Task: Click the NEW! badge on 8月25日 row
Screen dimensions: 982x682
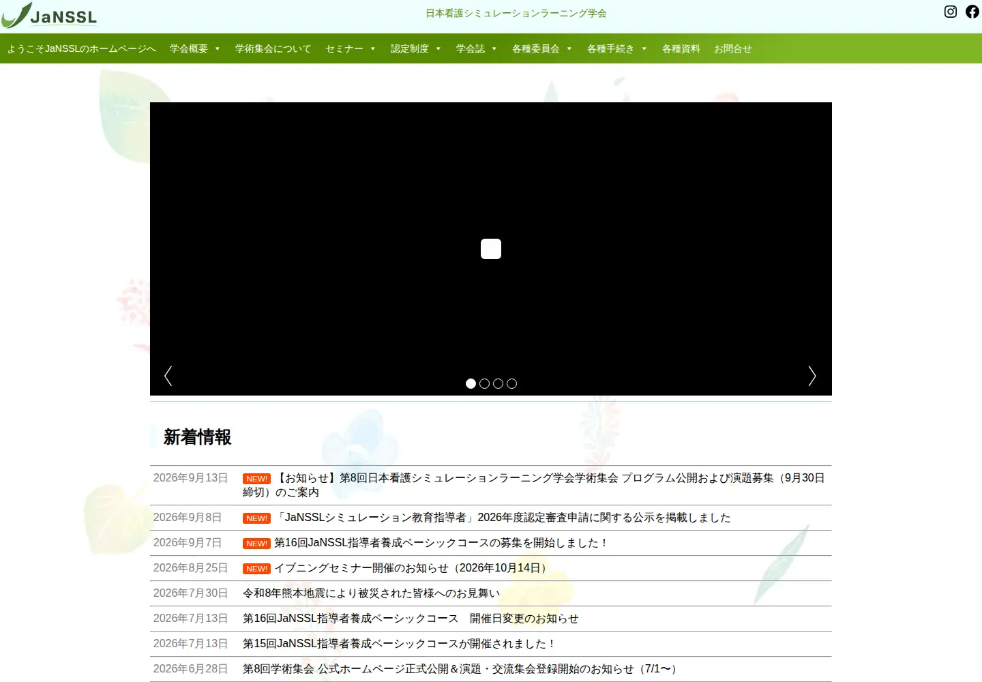Action: 256,569
